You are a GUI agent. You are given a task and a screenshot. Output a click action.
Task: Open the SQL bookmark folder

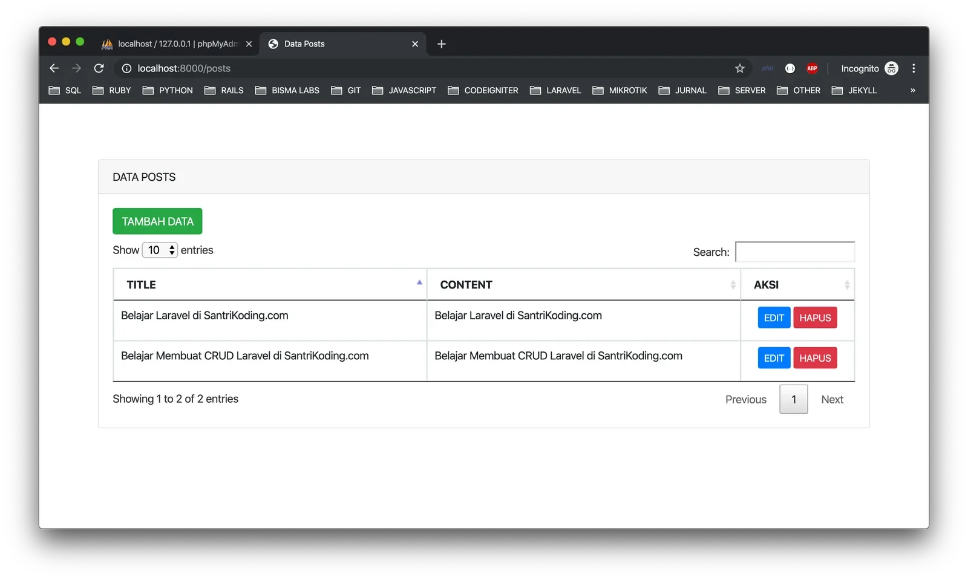click(x=65, y=90)
